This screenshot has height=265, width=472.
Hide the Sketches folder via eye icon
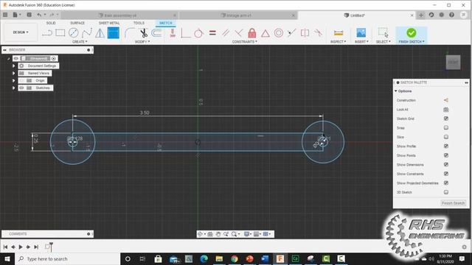[21, 88]
